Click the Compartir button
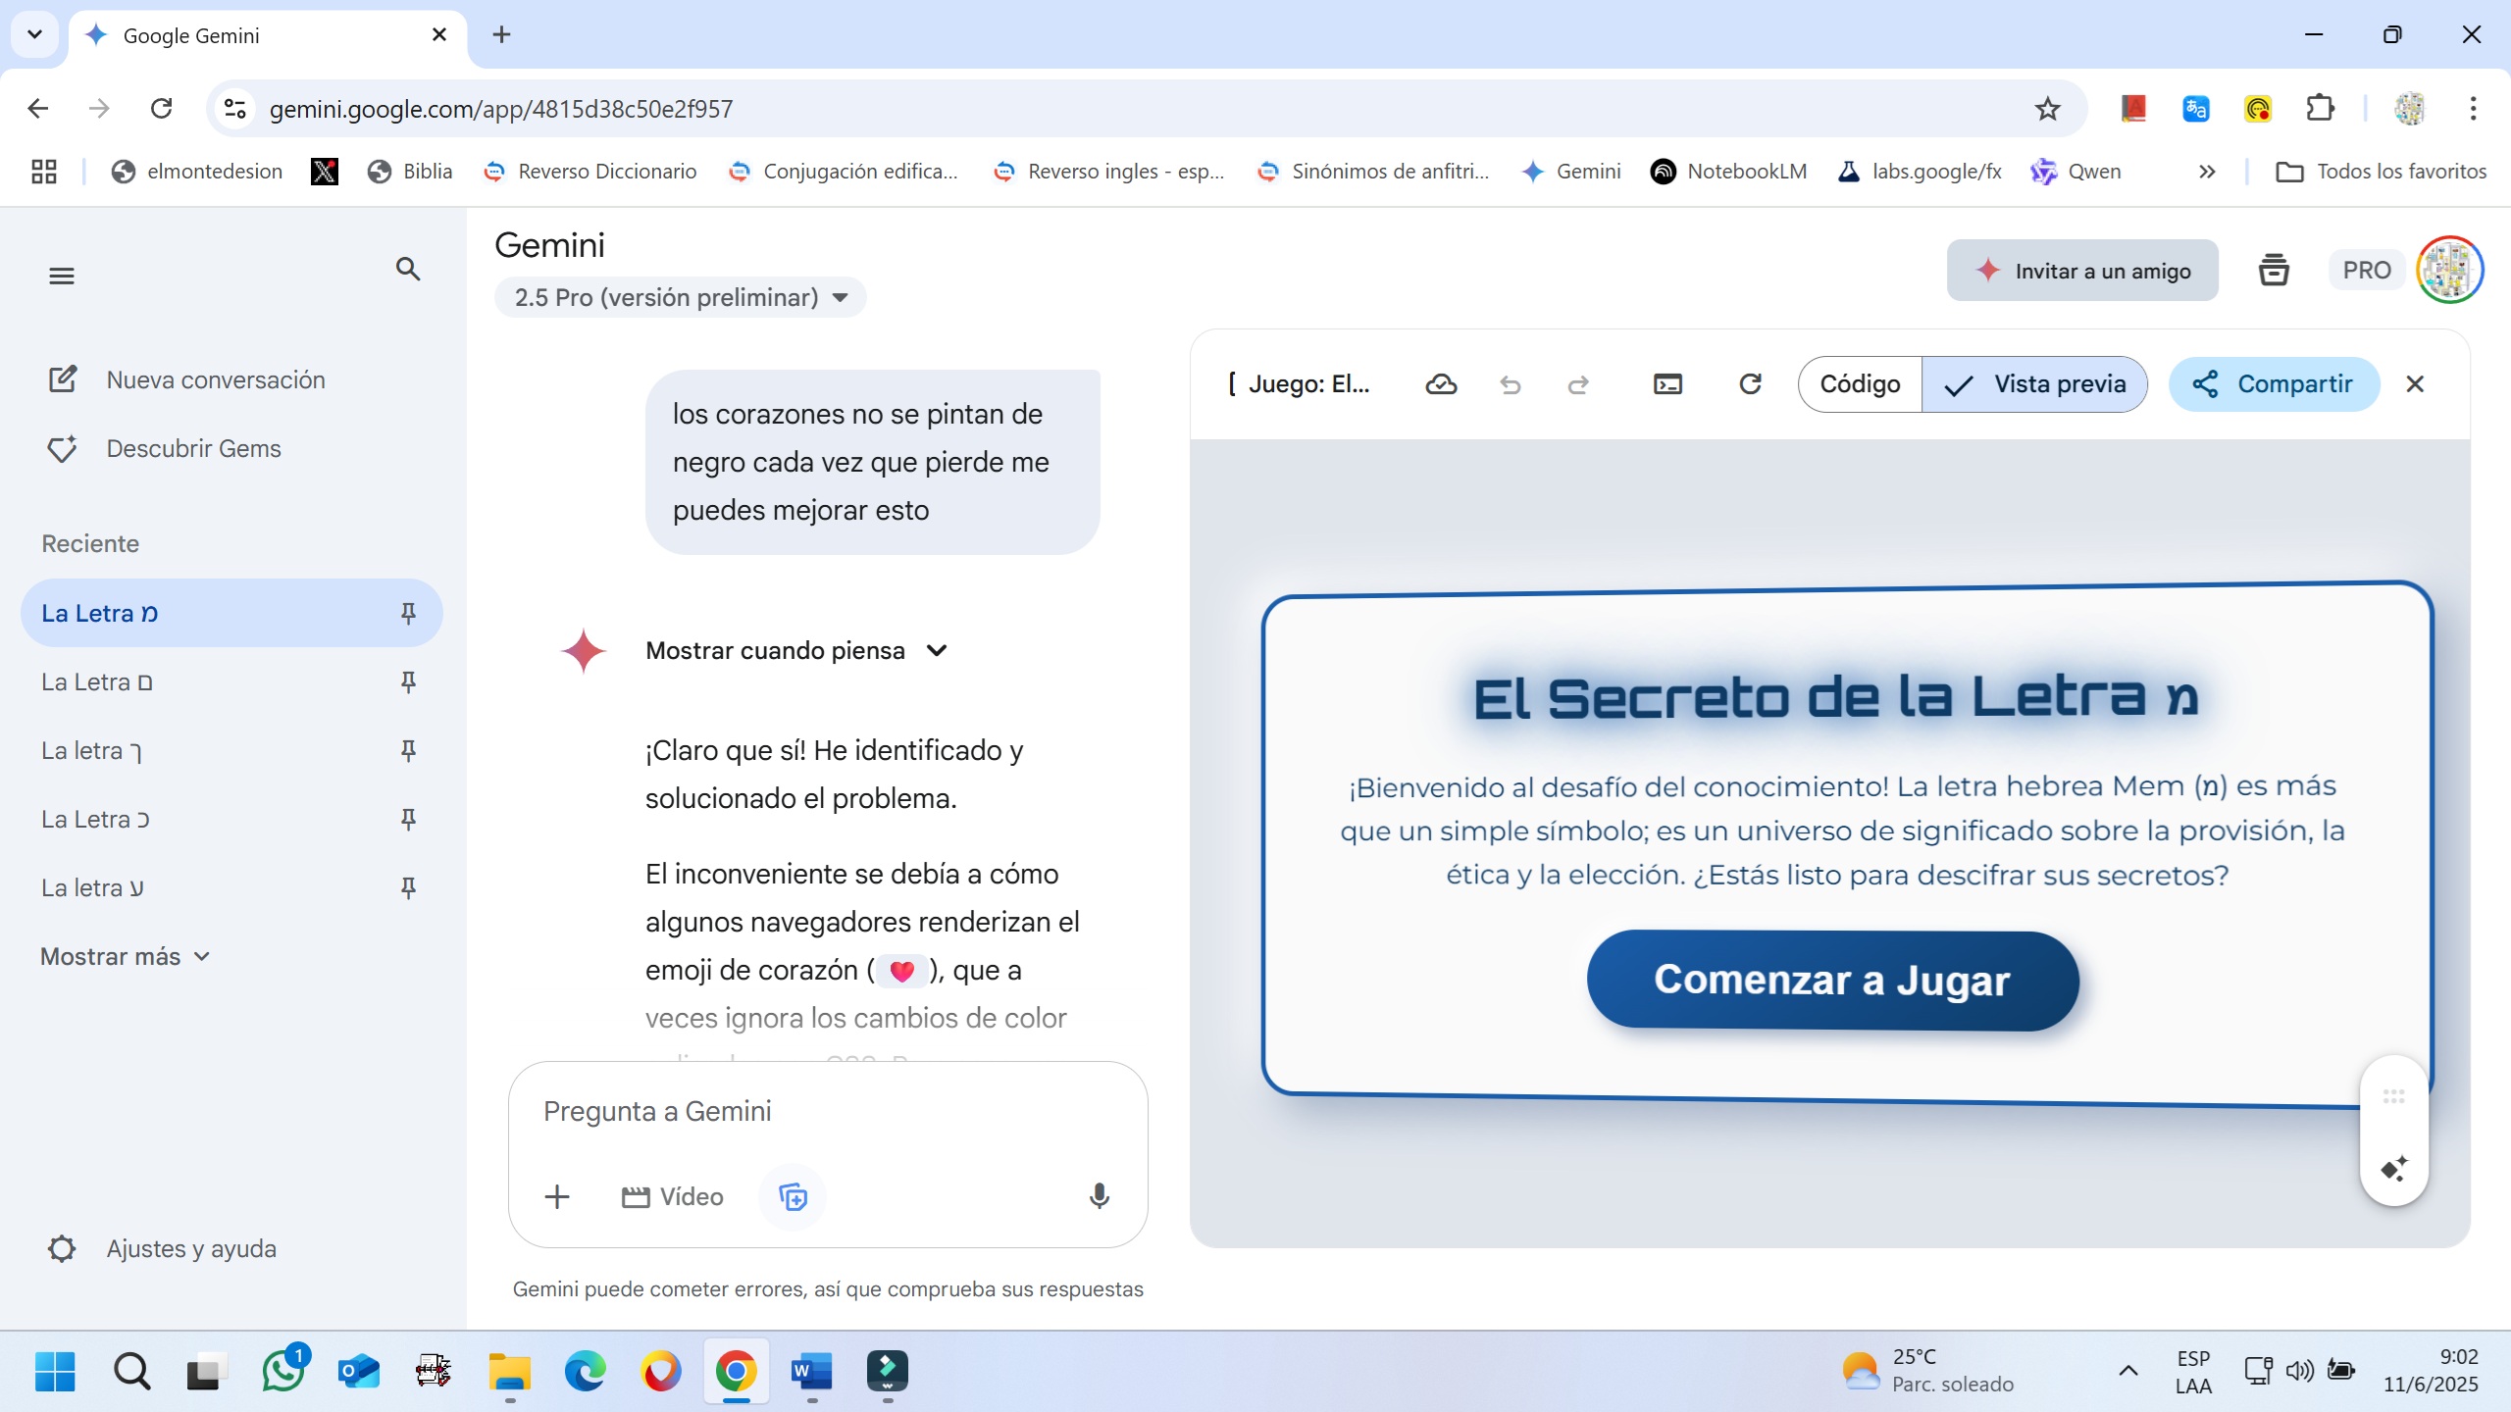 click(2274, 384)
